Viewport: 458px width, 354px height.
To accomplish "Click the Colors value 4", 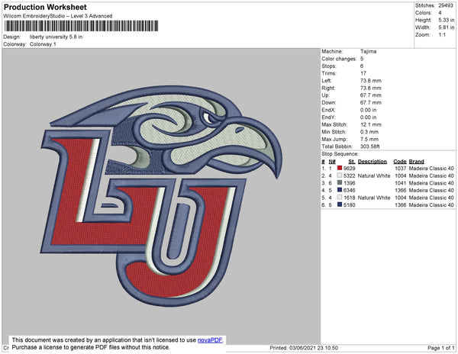I will click(440, 13).
